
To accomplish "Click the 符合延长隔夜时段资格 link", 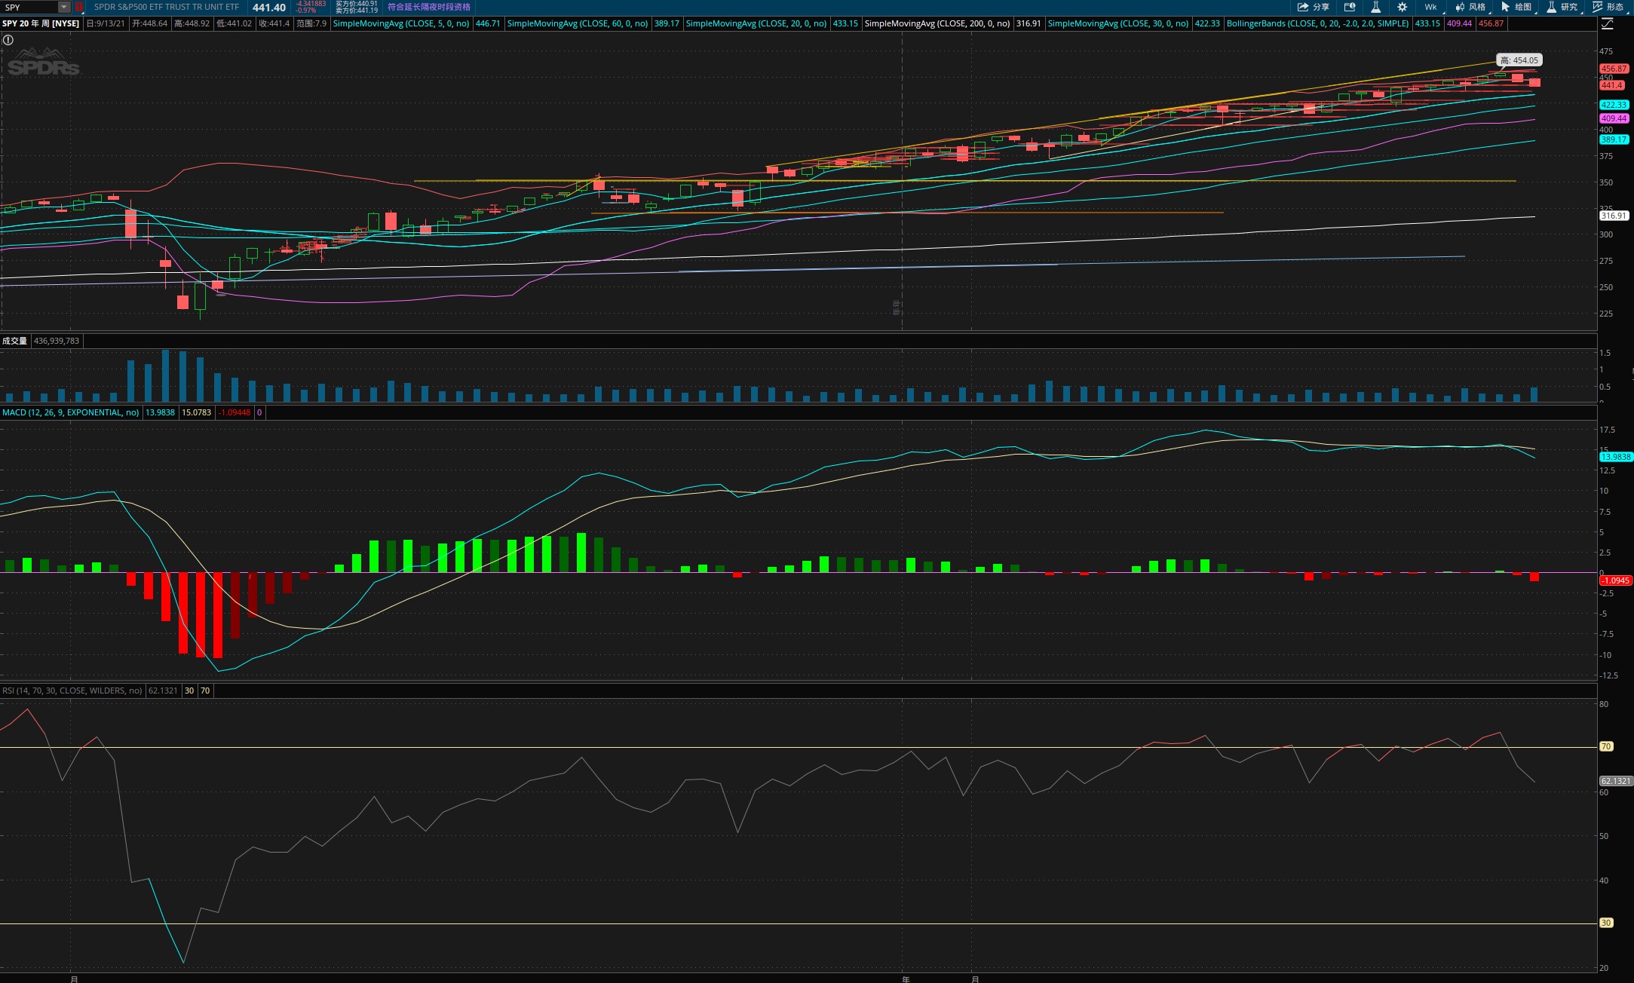I will pos(428,7).
